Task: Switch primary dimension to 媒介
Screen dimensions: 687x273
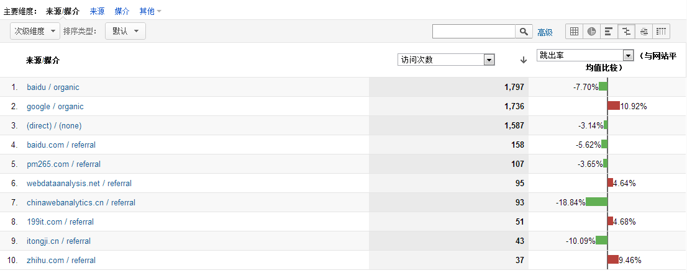Action: click(x=122, y=11)
